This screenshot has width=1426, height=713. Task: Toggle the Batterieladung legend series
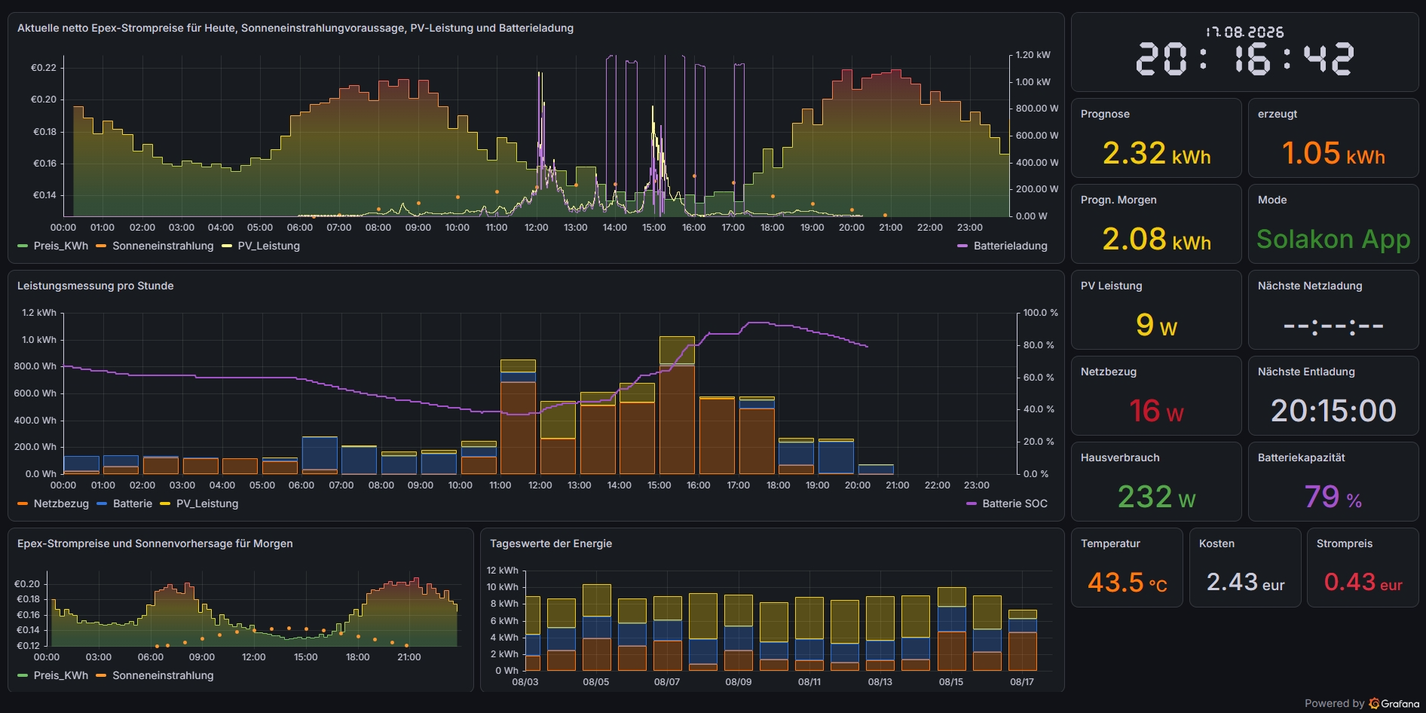(x=1010, y=246)
